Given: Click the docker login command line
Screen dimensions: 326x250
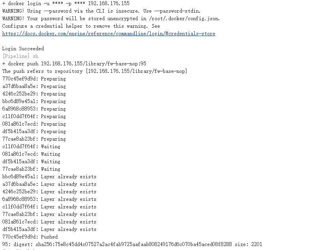Looking at the screenshot, I should [x=66, y=3].
